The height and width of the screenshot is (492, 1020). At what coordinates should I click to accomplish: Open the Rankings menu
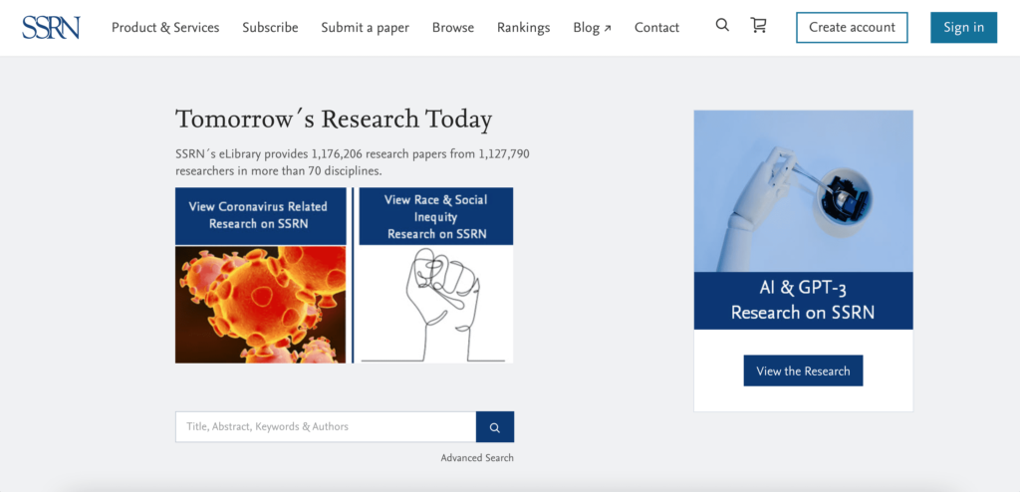point(523,28)
